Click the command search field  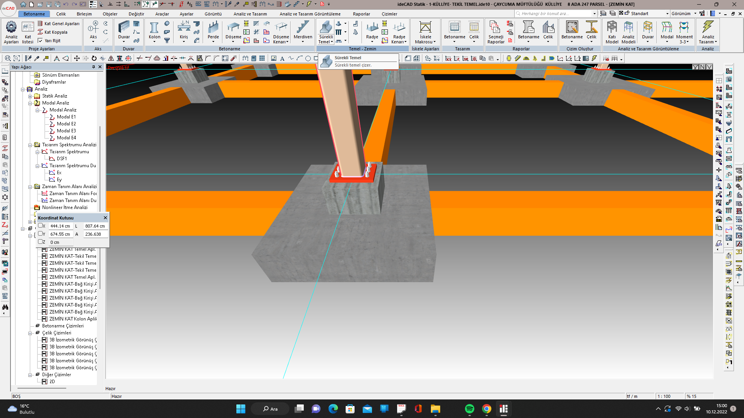(556, 14)
